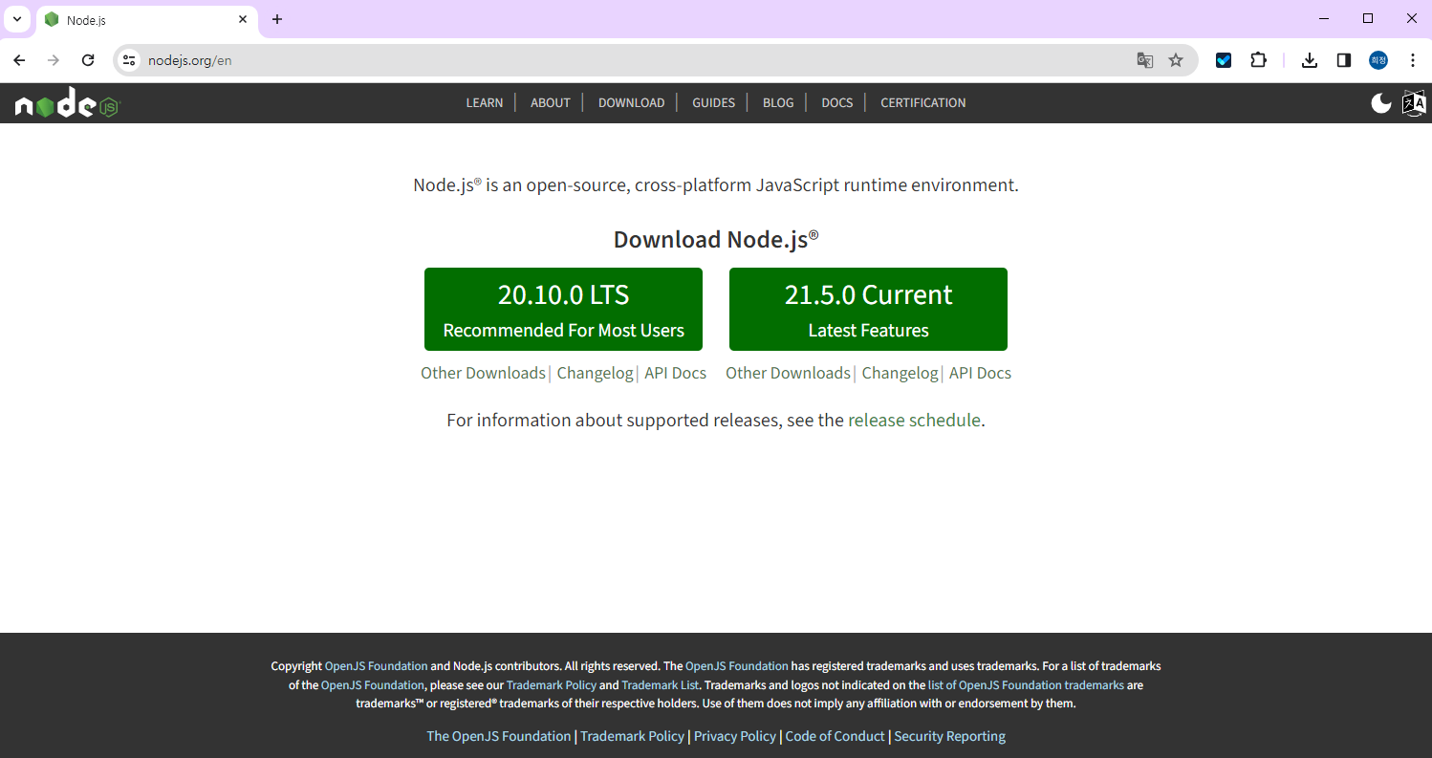This screenshot has height=758, width=1432.
Task: Select the Node.js browser tab
Action: (x=146, y=20)
